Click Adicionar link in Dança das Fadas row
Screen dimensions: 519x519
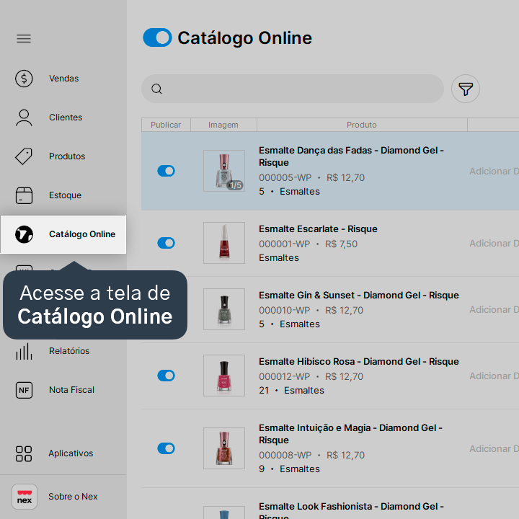coord(494,172)
